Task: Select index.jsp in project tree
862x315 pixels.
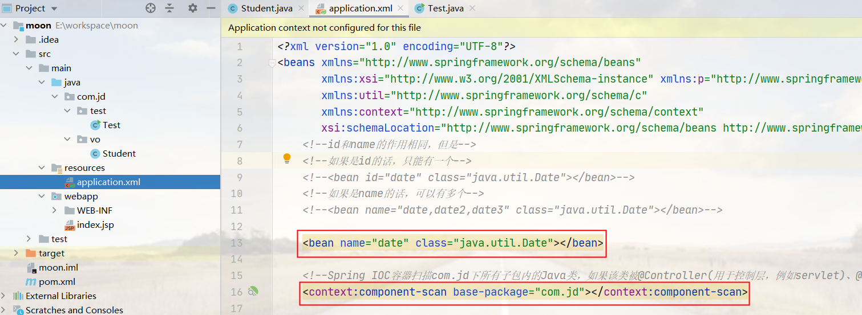Action: pyautogui.click(x=95, y=225)
